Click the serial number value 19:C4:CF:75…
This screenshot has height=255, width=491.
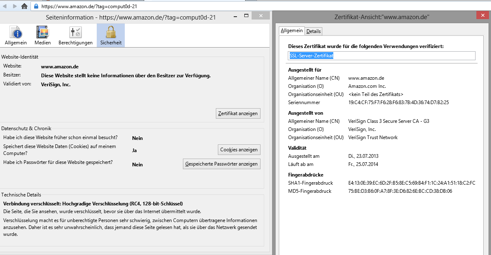(398, 102)
